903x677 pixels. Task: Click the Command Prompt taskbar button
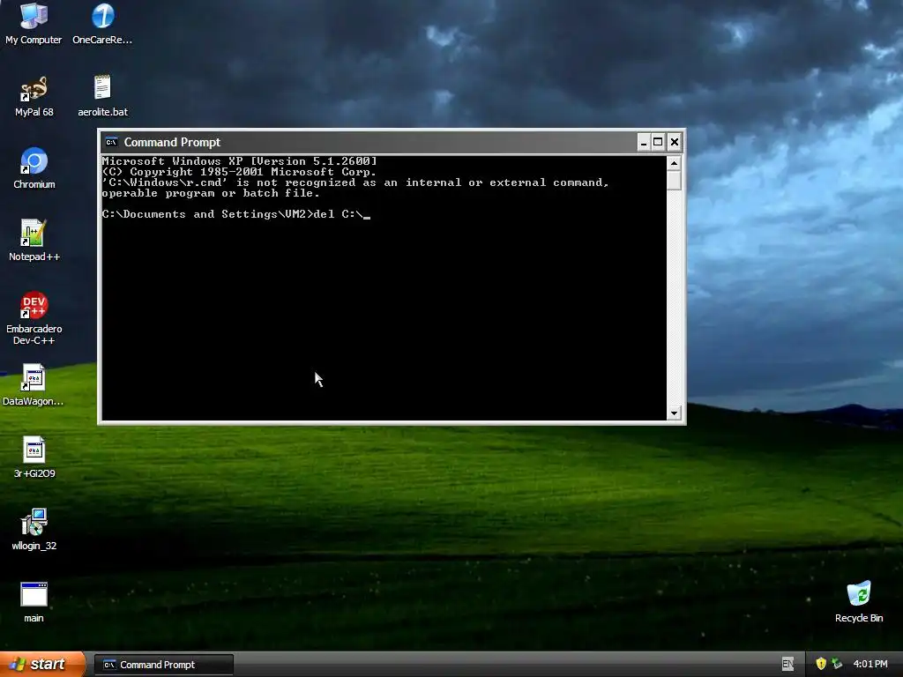click(163, 665)
